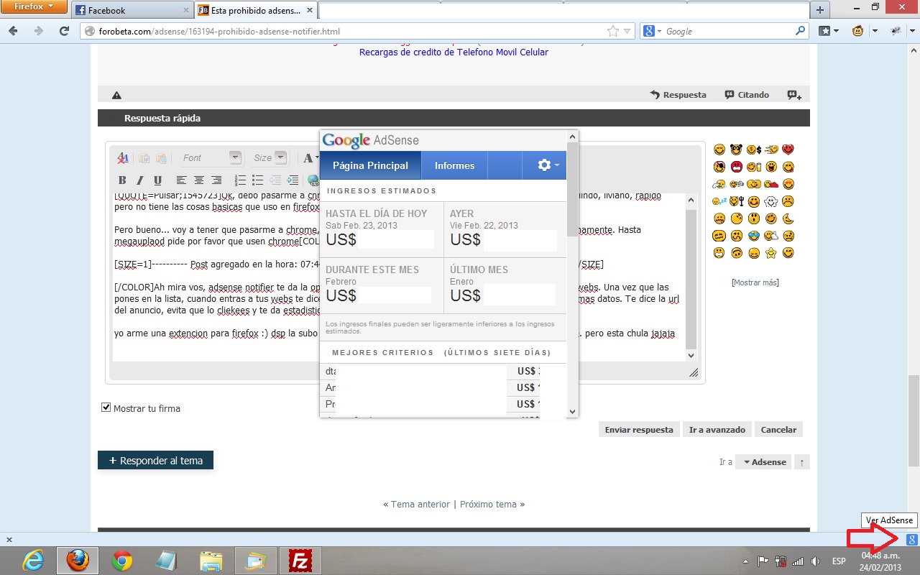Click the Respuesta link
920x575 pixels.
(678, 95)
